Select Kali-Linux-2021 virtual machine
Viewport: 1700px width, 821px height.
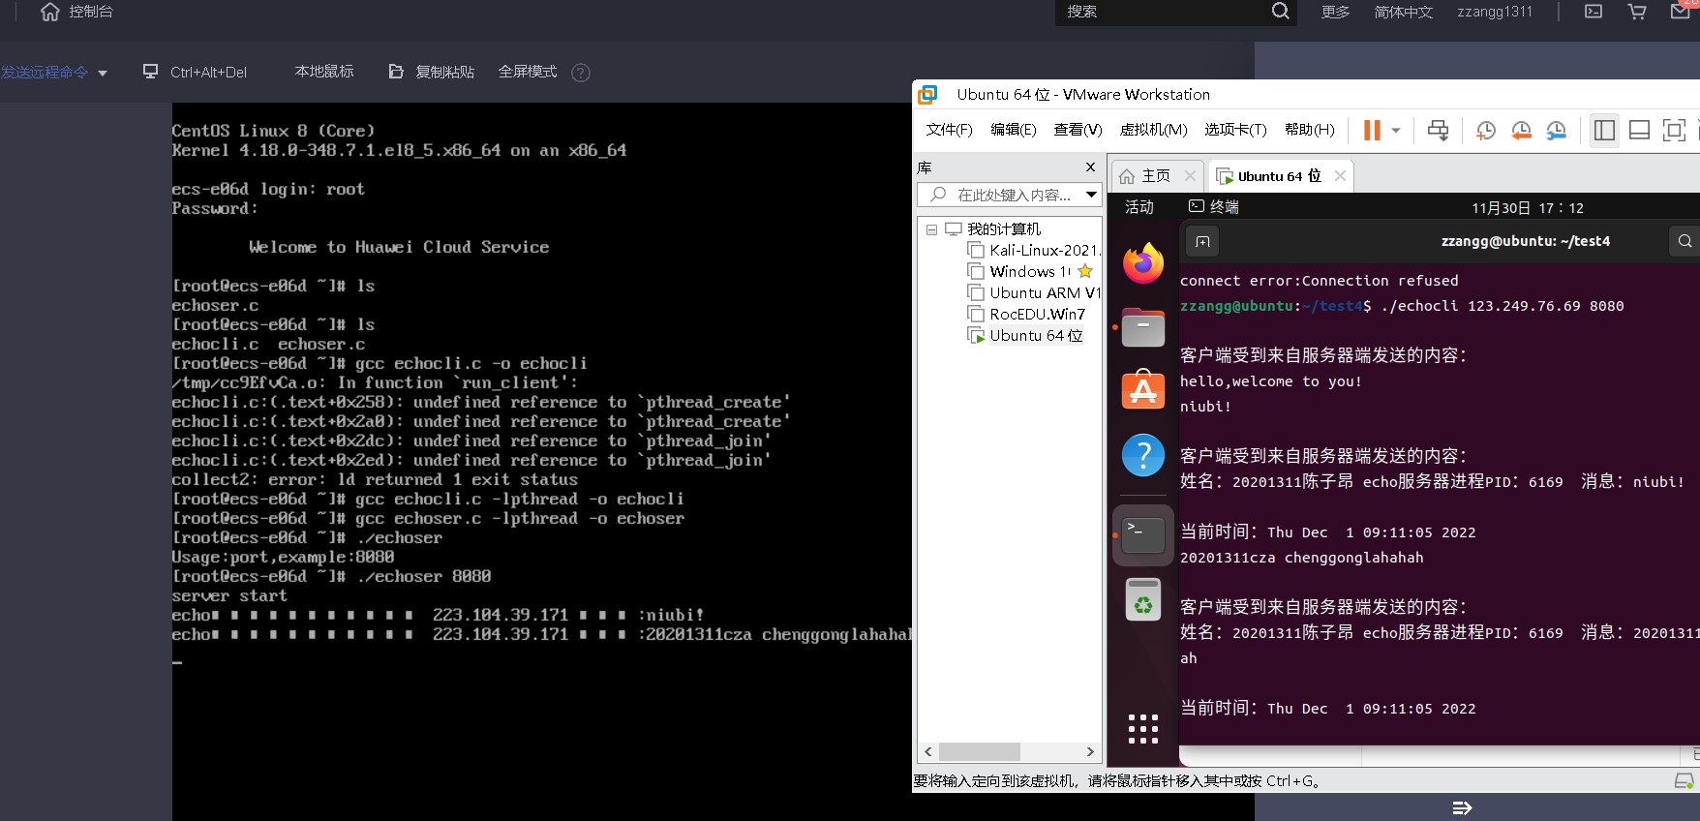tap(1034, 250)
